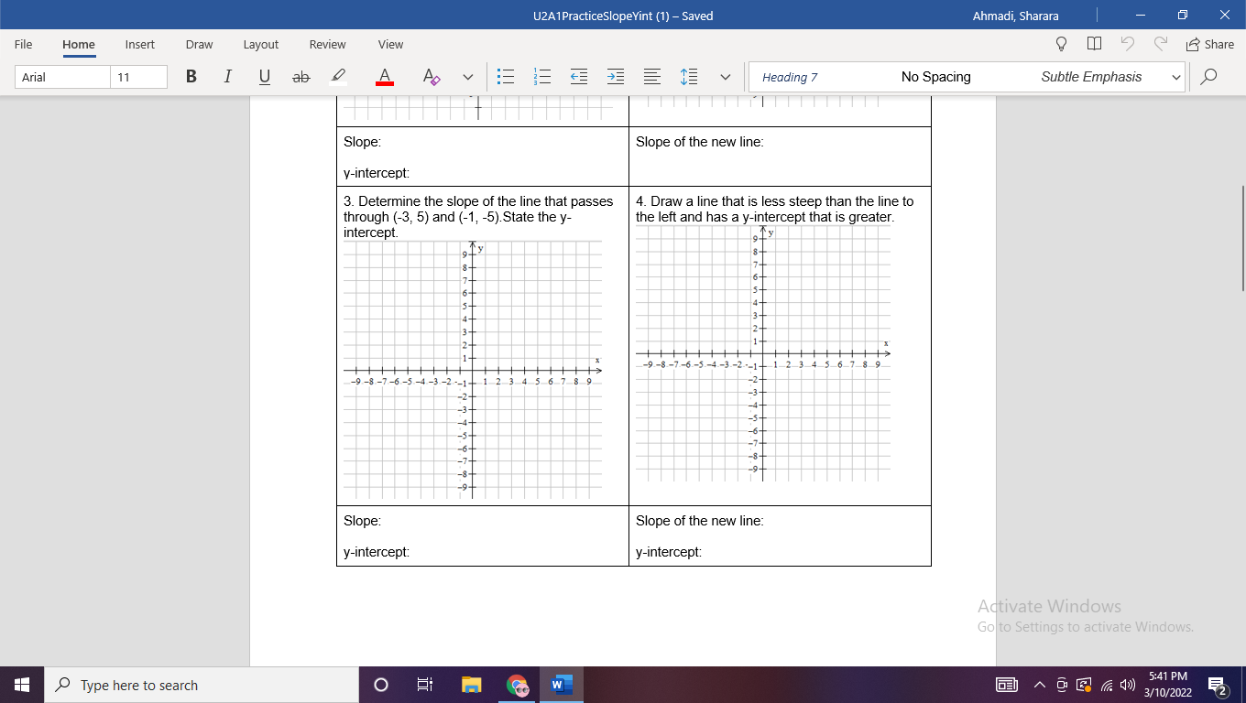This screenshot has height=703, width=1246.
Task: Switch to the Insert ribbon tab
Action: pyautogui.click(x=139, y=44)
